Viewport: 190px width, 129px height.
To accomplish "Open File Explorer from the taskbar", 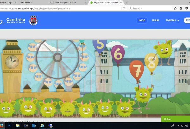I will click(18, 126).
